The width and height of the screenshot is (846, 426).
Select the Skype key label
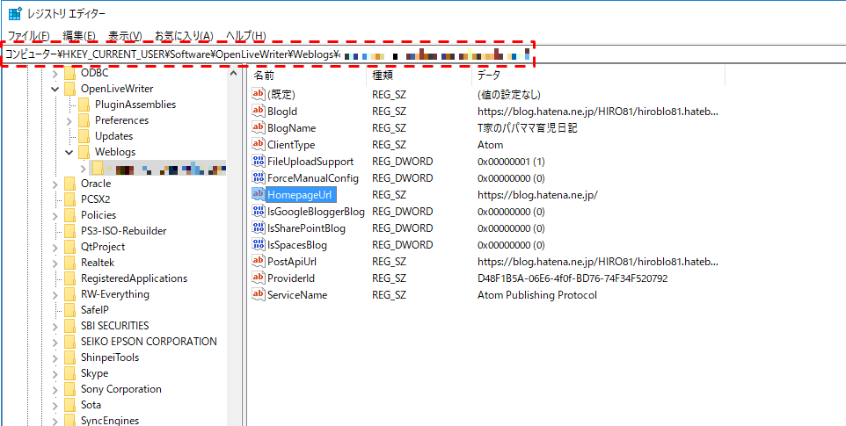tap(94, 373)
